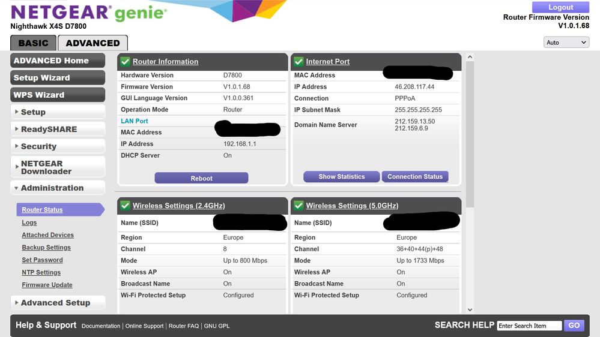Open Connection Status
This screenshot has width=600, height=337.
coord(415,177)
